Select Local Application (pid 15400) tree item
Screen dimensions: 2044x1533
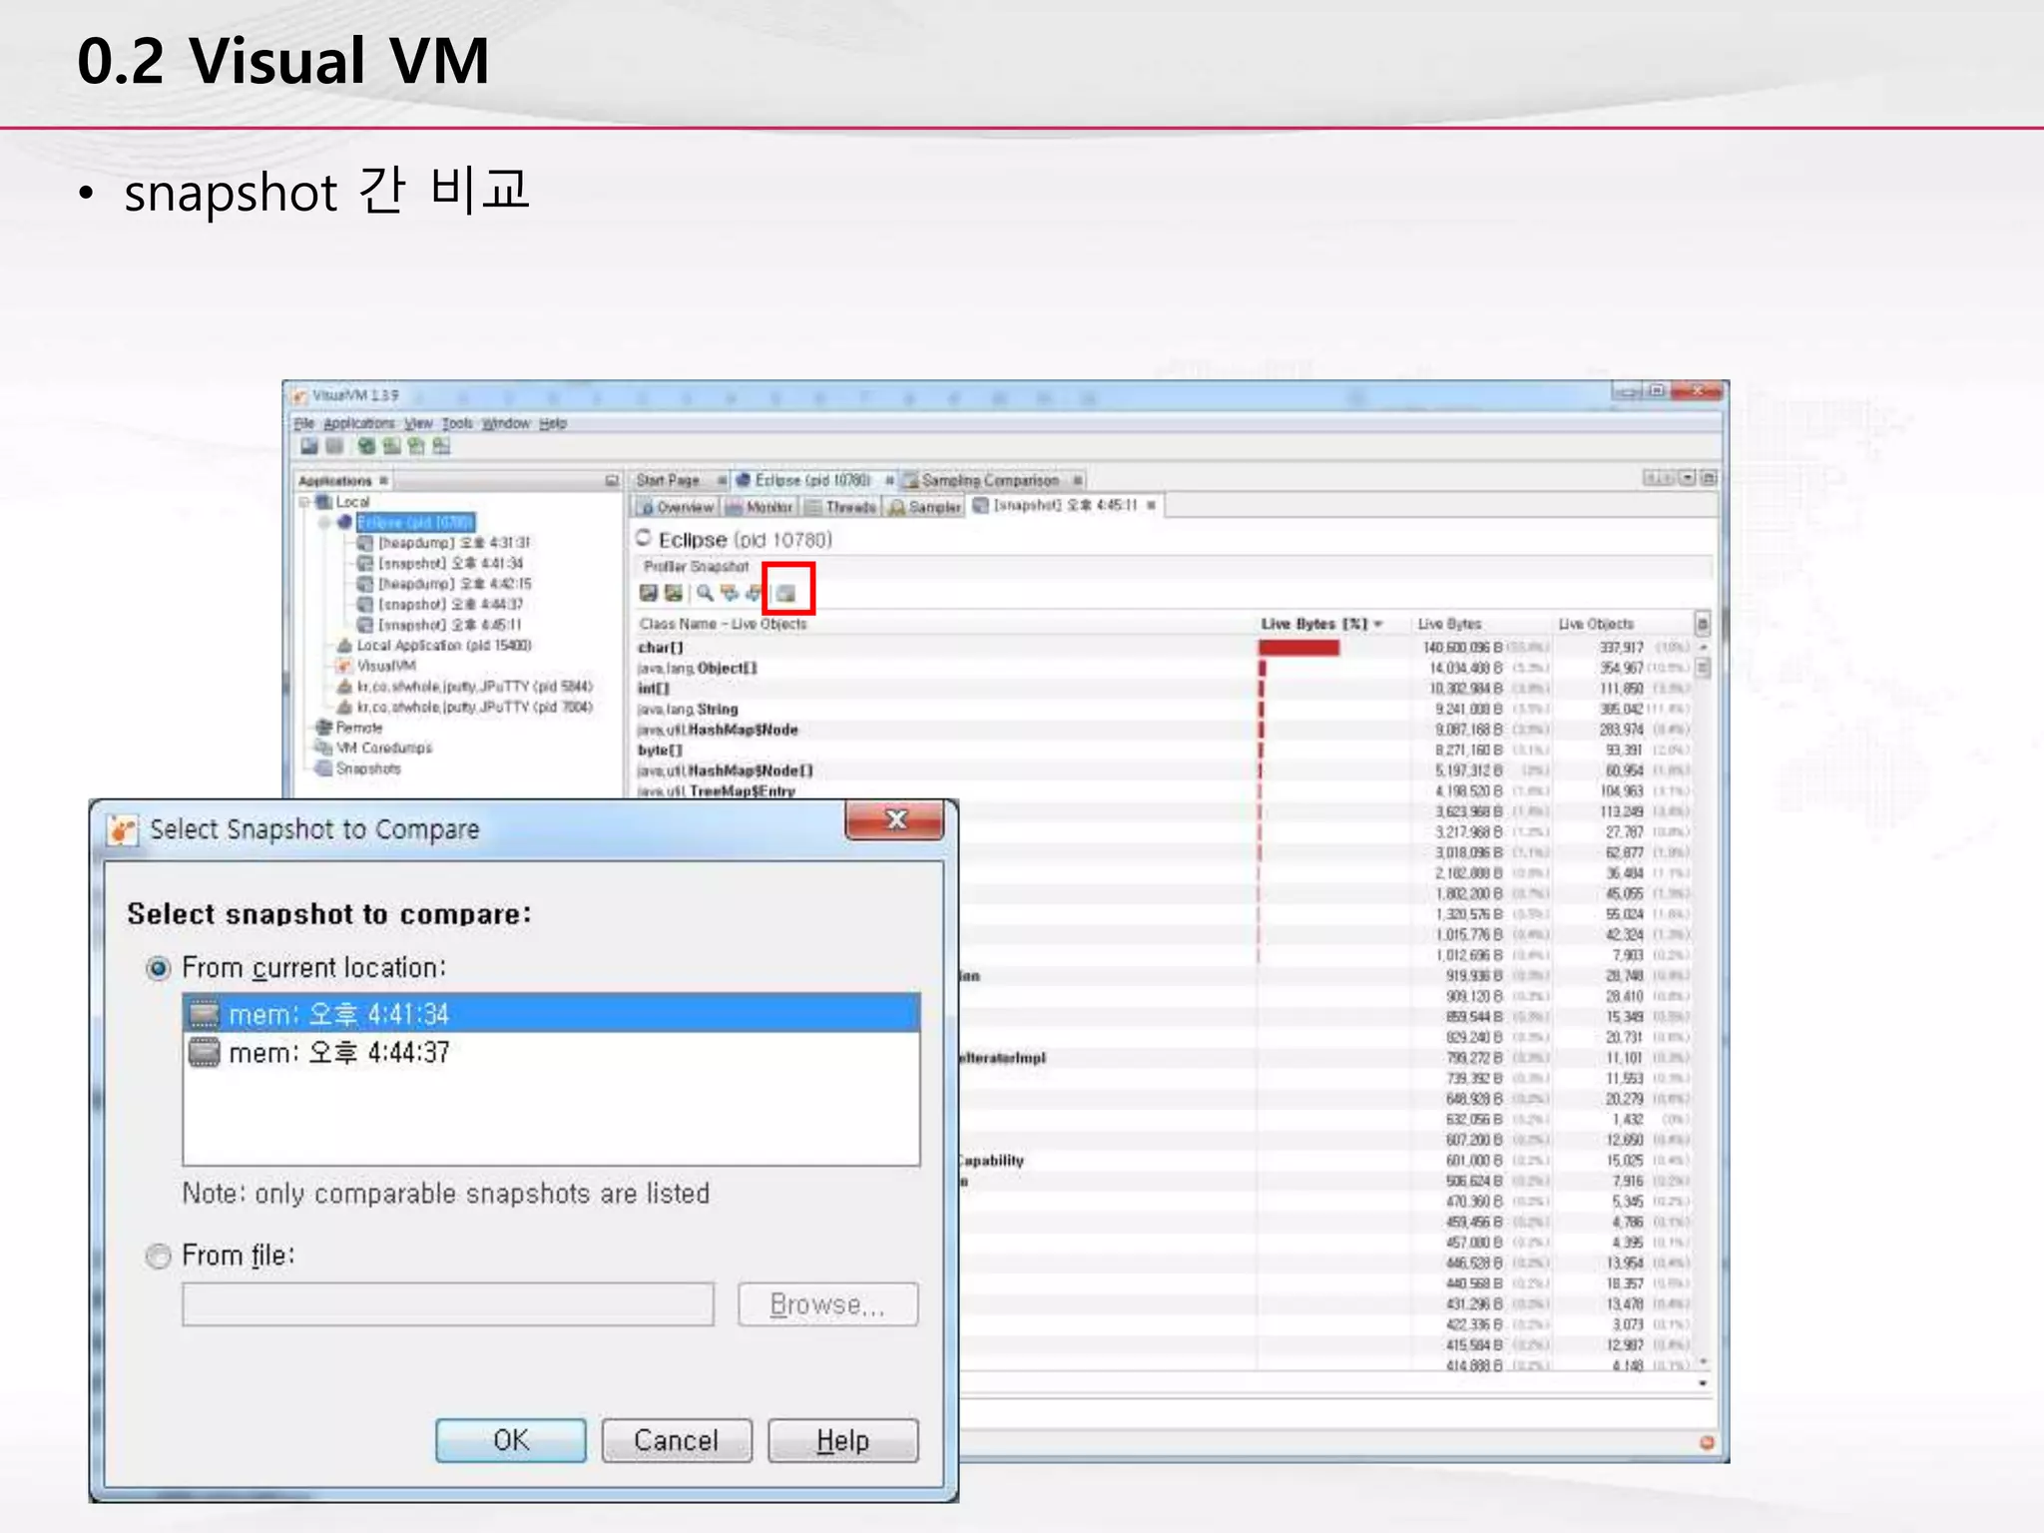435,645
